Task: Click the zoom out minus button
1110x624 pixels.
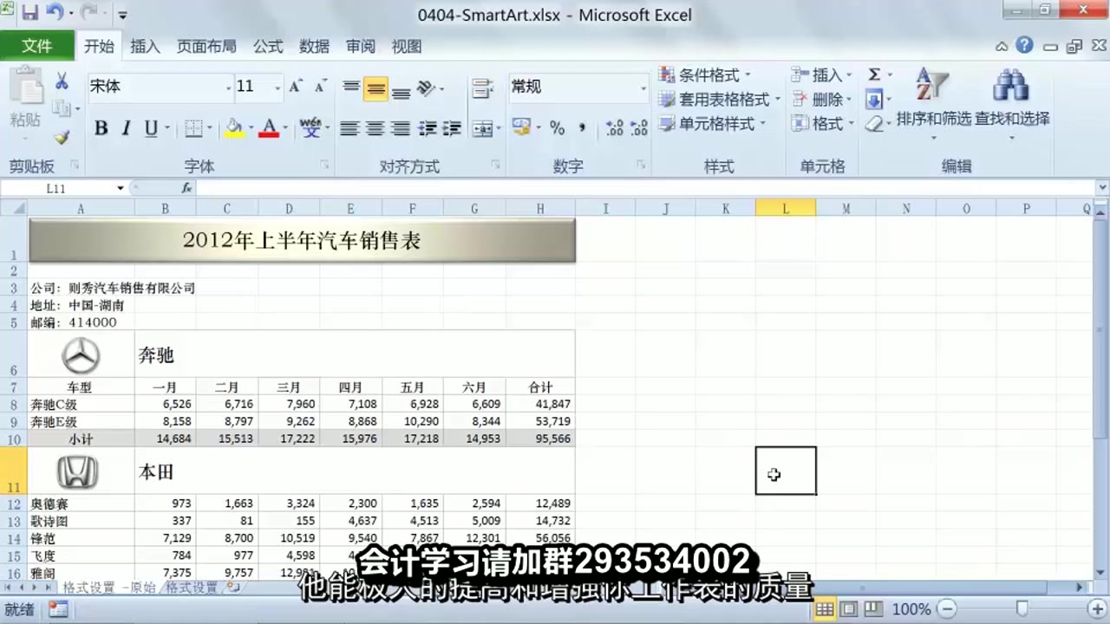Action: (947, 609)
